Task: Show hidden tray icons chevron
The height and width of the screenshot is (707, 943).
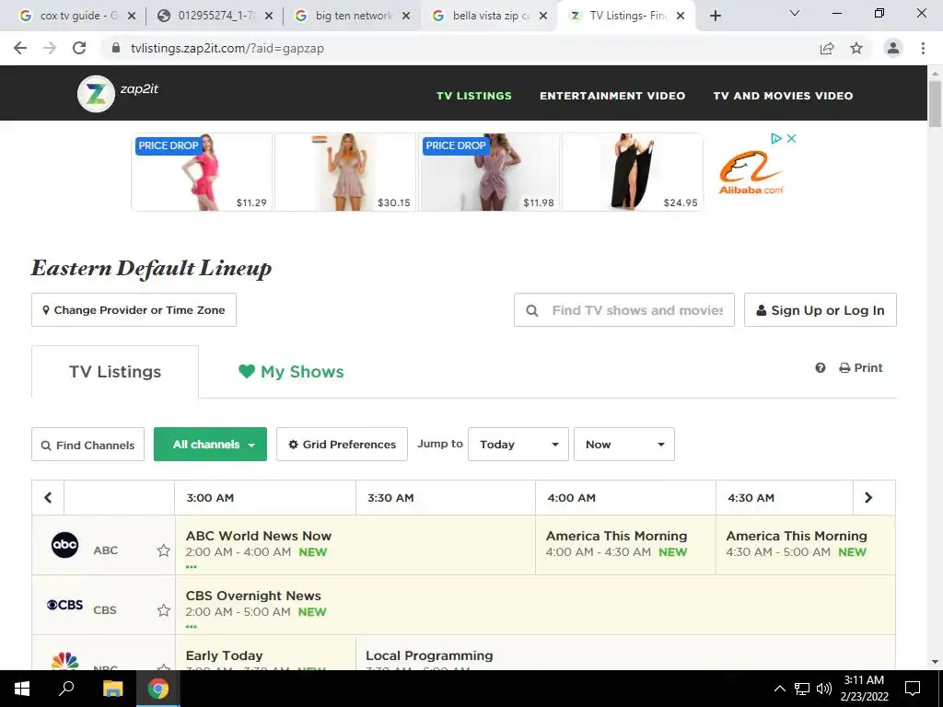Action: tap(779, 689)
